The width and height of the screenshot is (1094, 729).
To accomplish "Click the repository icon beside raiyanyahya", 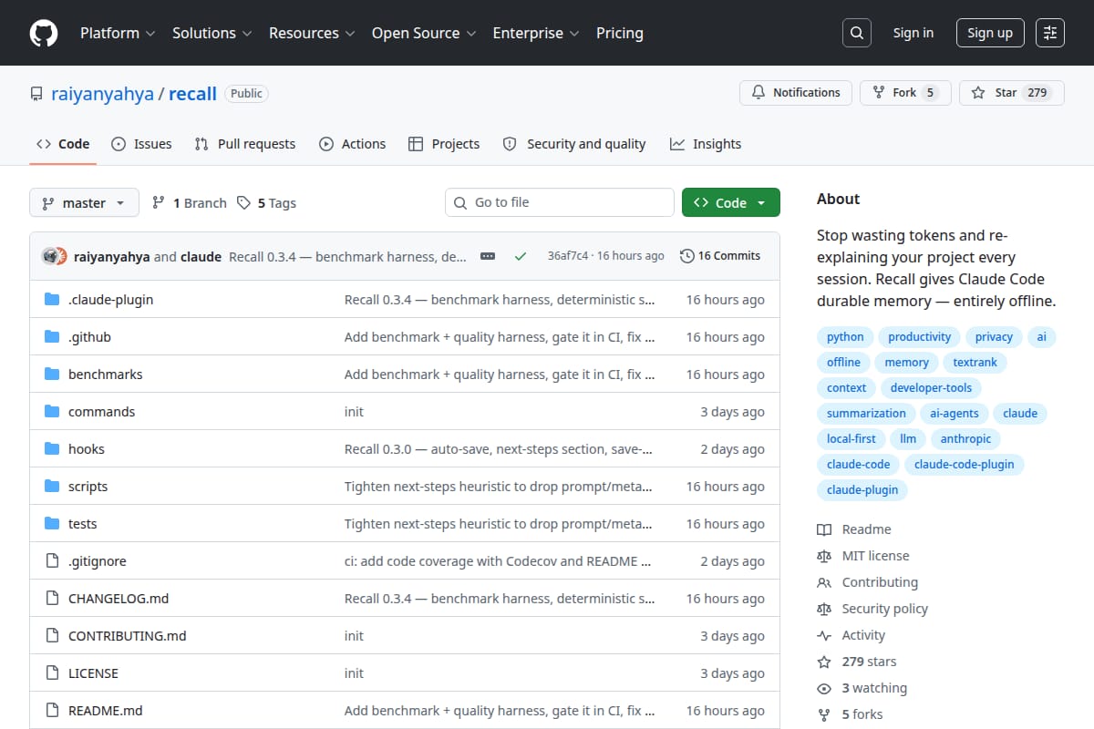I will pyautogui.click(x=36, y=94).
